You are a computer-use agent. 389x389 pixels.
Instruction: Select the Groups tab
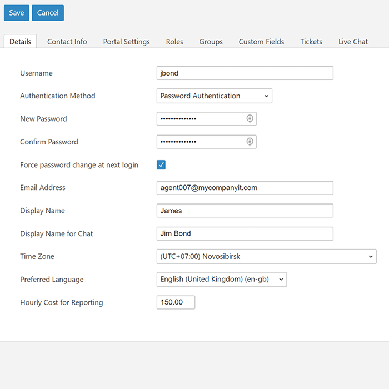pyautogui.click(x=211, y=42)
